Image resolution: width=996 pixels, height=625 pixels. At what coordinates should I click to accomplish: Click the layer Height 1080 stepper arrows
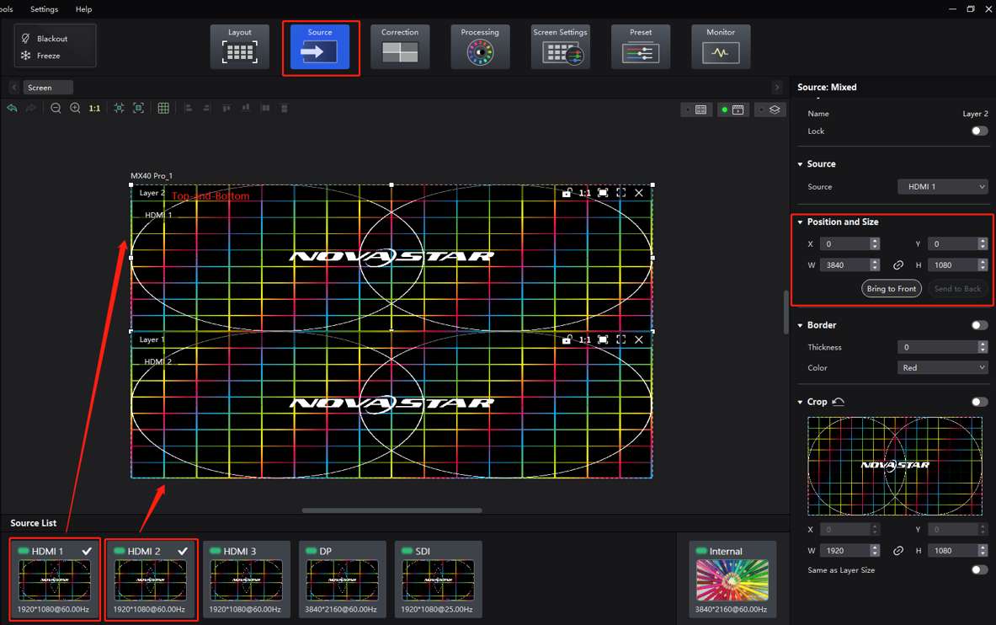tap(983, 265)
